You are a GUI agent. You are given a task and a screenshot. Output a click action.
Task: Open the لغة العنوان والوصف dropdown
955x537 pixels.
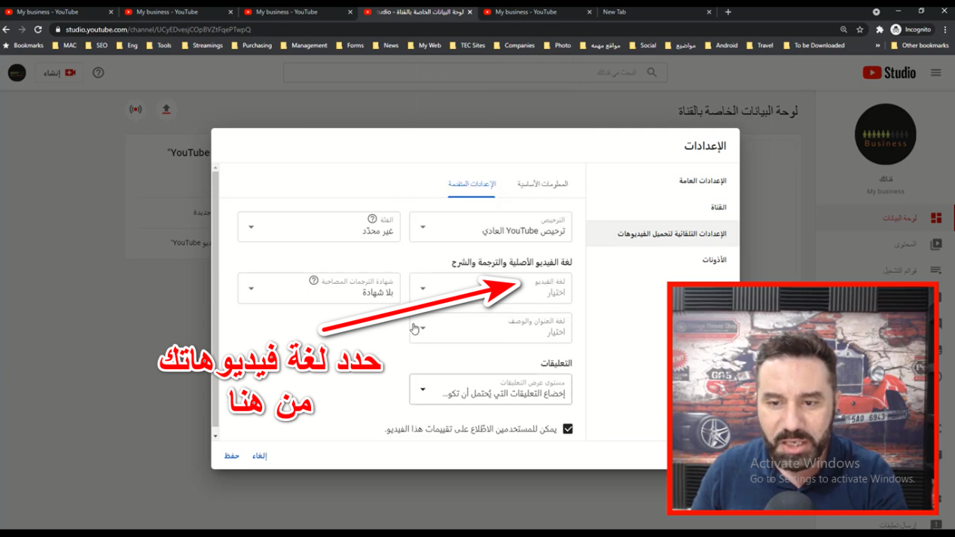coord(490,328)
